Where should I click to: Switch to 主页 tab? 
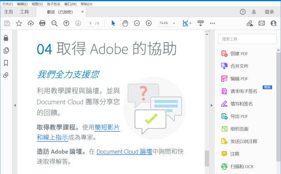pos(9,12)
